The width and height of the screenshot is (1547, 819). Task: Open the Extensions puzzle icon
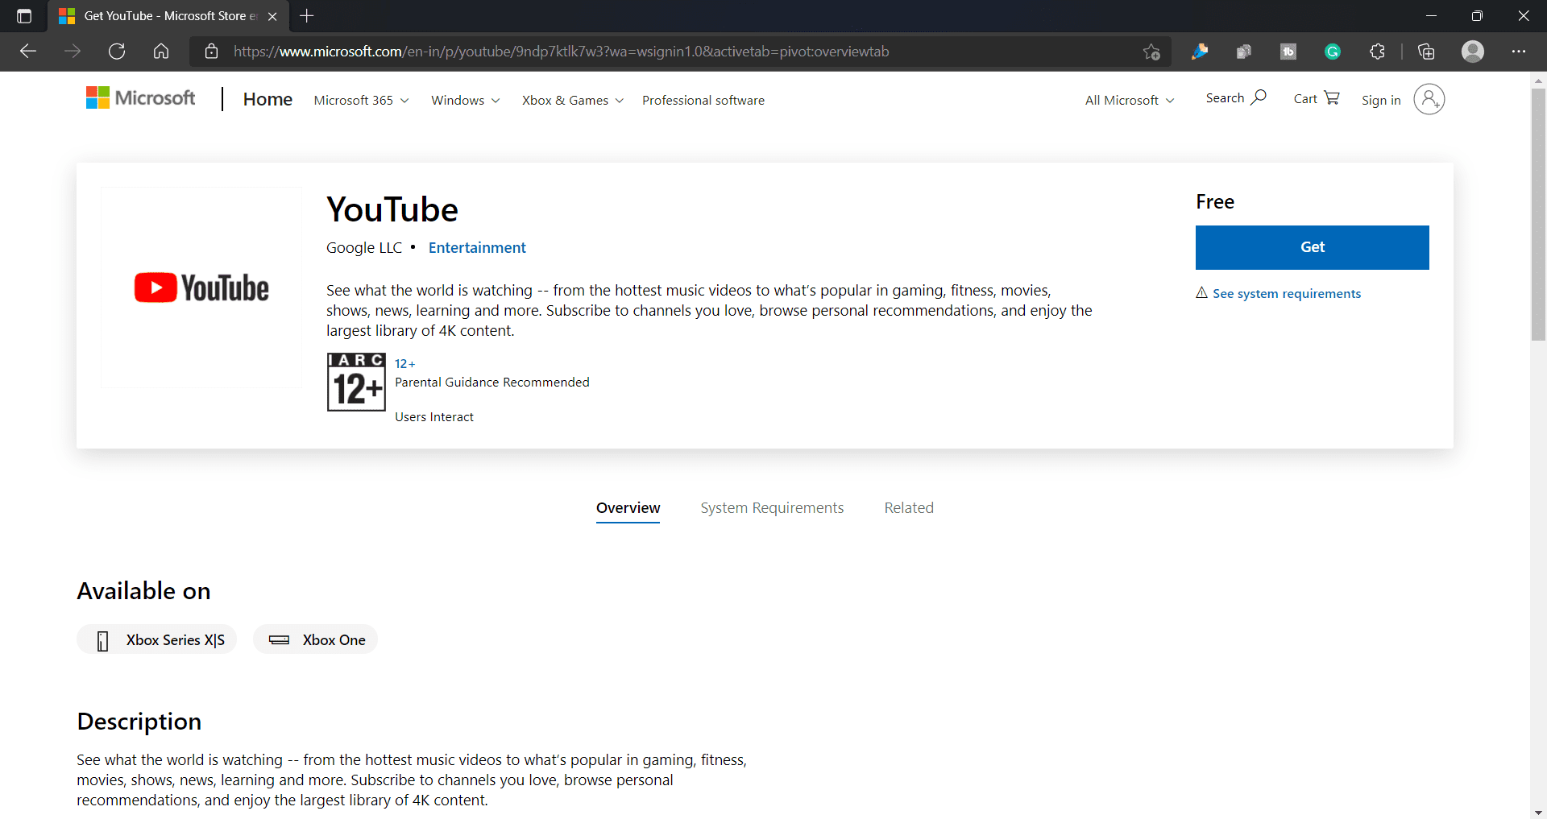point(1377,52)
